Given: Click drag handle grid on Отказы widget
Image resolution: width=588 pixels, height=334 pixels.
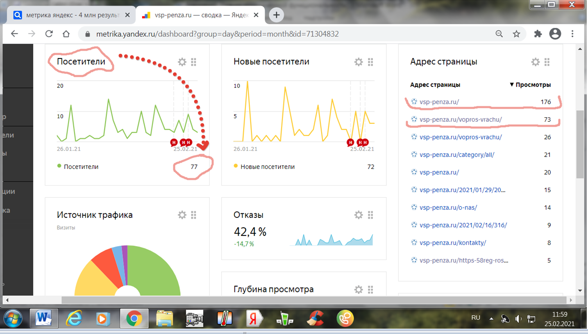Looking at the screenshot, I should [x=370, y=215].
